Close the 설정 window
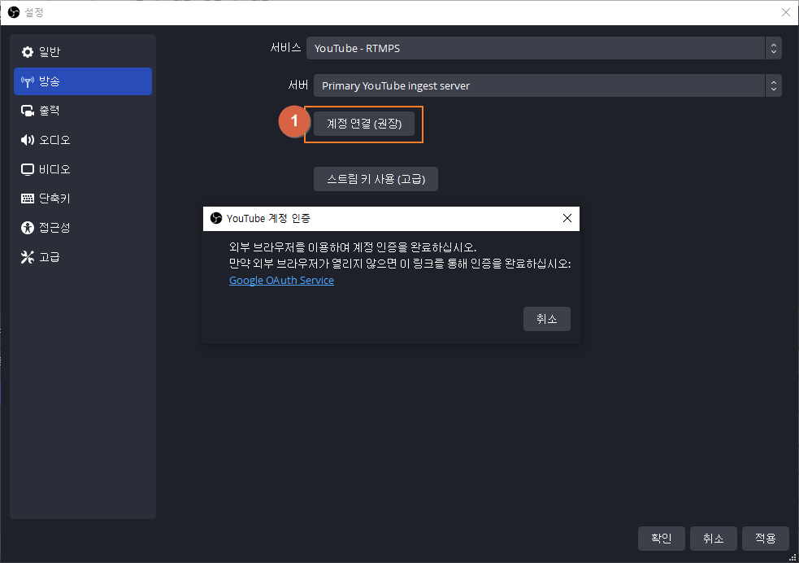 pyautogui.click(x=786, y=12)
